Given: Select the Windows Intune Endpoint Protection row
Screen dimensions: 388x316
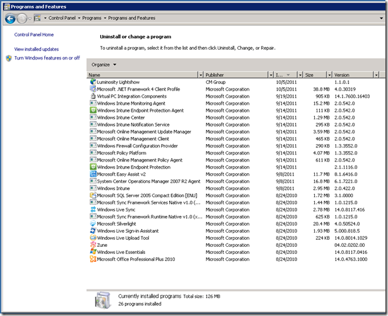Looking at the screenshot, I should pos(235,167).
